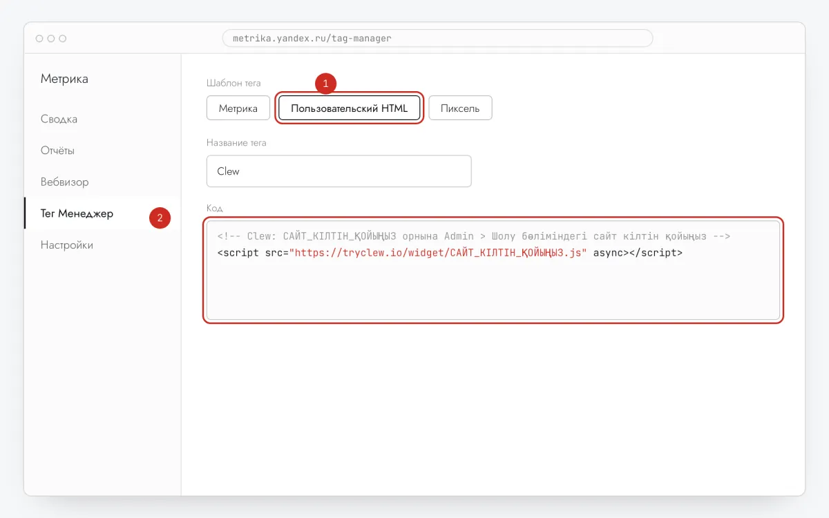The height and width of the screenshot is (518, 829).
Task: Click the metrika.yandex.ru address bar
Action: pyautogui.click(x=437, y=38)
